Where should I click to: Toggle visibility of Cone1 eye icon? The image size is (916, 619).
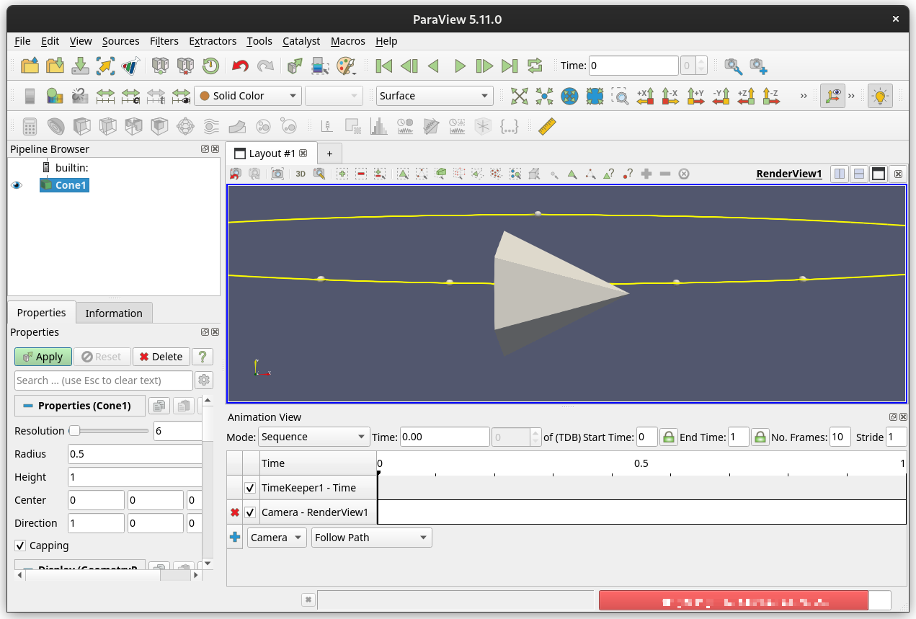pyautogui.click(x=17, y=185)
